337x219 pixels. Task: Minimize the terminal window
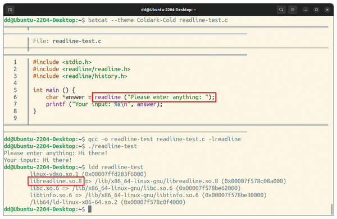pos(306,10)
